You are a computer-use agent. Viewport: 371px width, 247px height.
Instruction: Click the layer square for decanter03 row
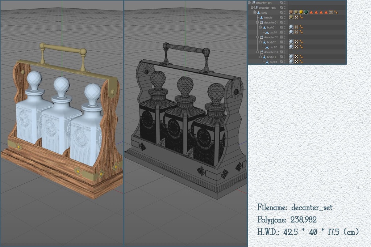click(281, 52)
